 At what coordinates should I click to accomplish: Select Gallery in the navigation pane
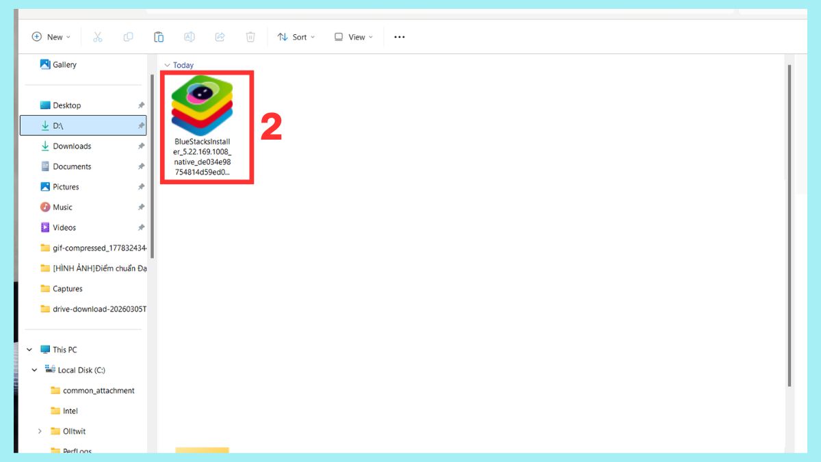[x=58, y=64]
